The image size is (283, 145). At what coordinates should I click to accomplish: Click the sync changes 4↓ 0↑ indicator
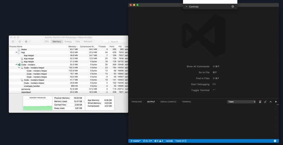click(148, 141)
